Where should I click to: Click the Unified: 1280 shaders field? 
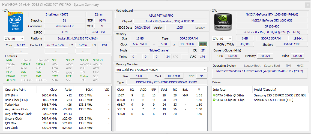coord(291,45)
